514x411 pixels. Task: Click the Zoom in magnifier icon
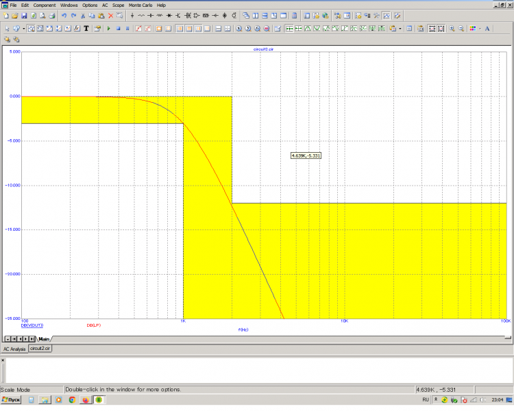coord(452,28)
